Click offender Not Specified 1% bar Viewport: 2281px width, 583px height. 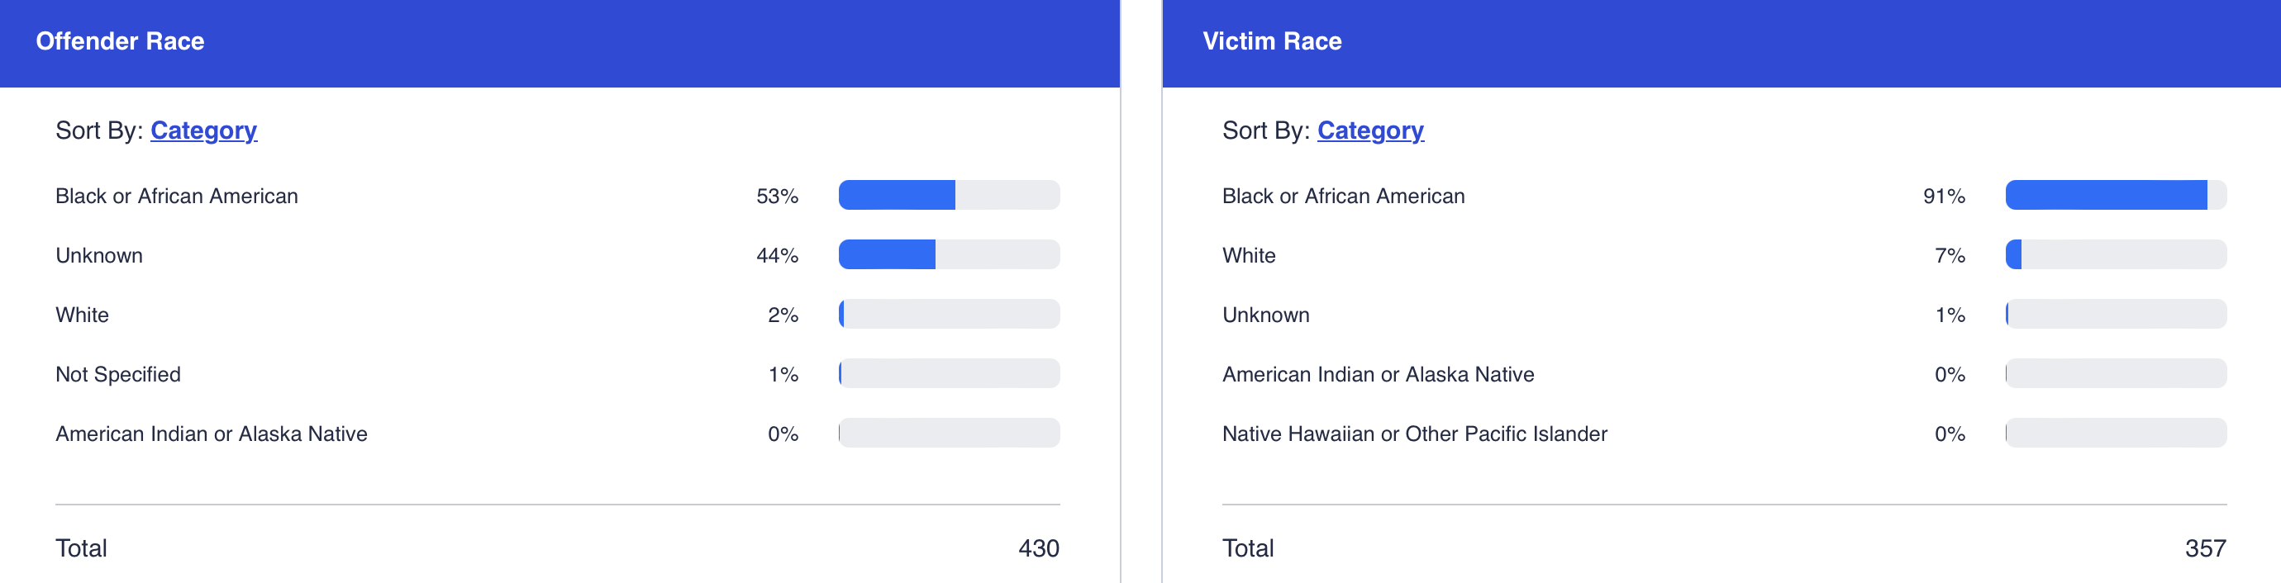[949, 373]
